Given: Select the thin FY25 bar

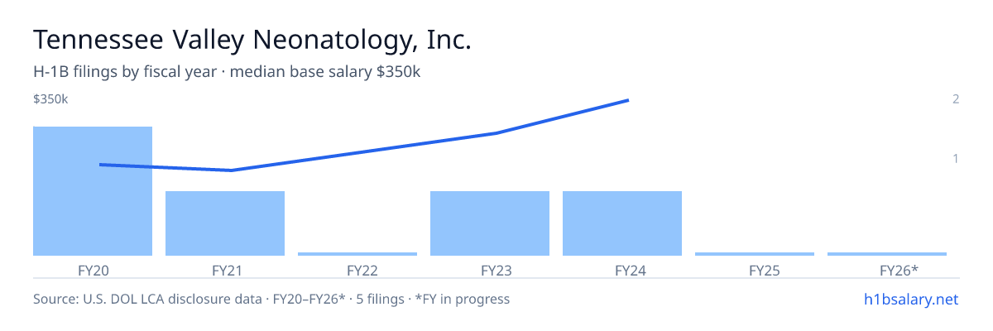Looking at the screenshot, I should point(755,254).
